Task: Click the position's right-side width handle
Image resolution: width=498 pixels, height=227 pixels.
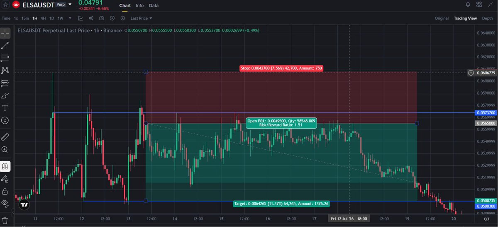Action: (417, 123)
